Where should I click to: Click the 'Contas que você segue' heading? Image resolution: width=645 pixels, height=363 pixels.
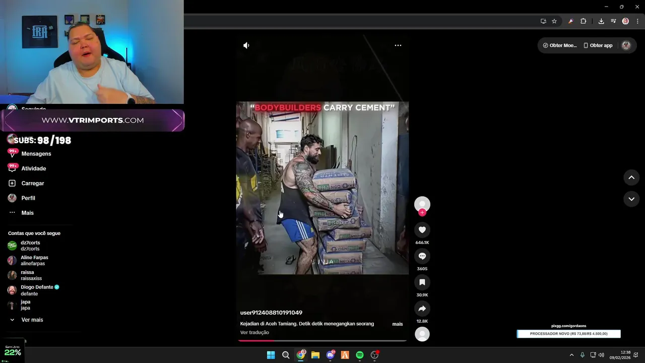tap(34, 233)
